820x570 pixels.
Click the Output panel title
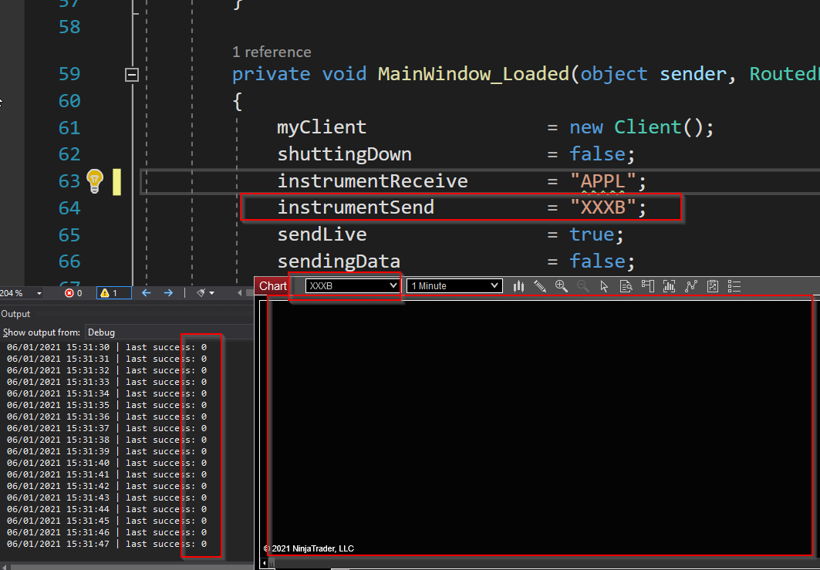tap(15, 314)
